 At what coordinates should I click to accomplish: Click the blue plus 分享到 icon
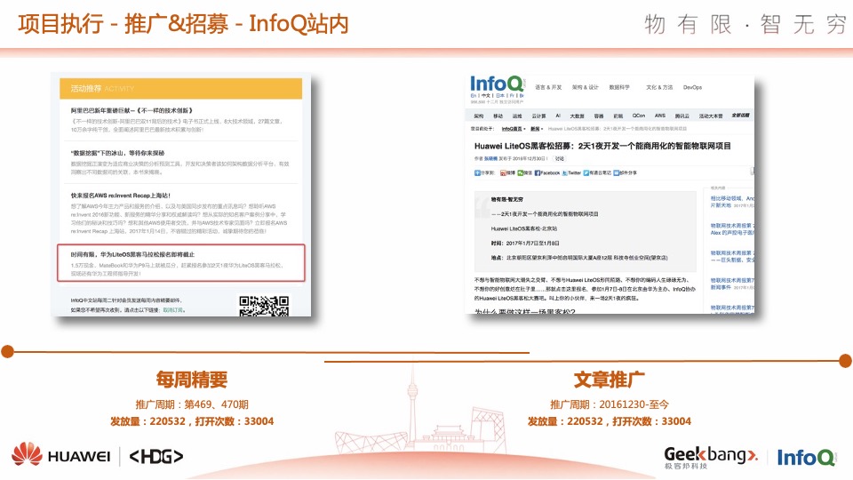click(x=477, y=173)
